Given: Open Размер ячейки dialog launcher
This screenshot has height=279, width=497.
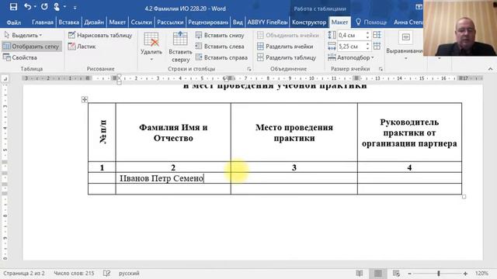Looking at the screenshot, I should click(x=381, y=69).
